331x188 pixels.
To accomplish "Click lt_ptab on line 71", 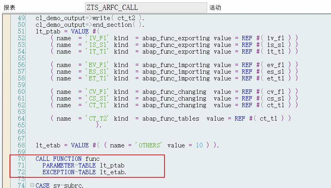I will [x=112, y=165].
